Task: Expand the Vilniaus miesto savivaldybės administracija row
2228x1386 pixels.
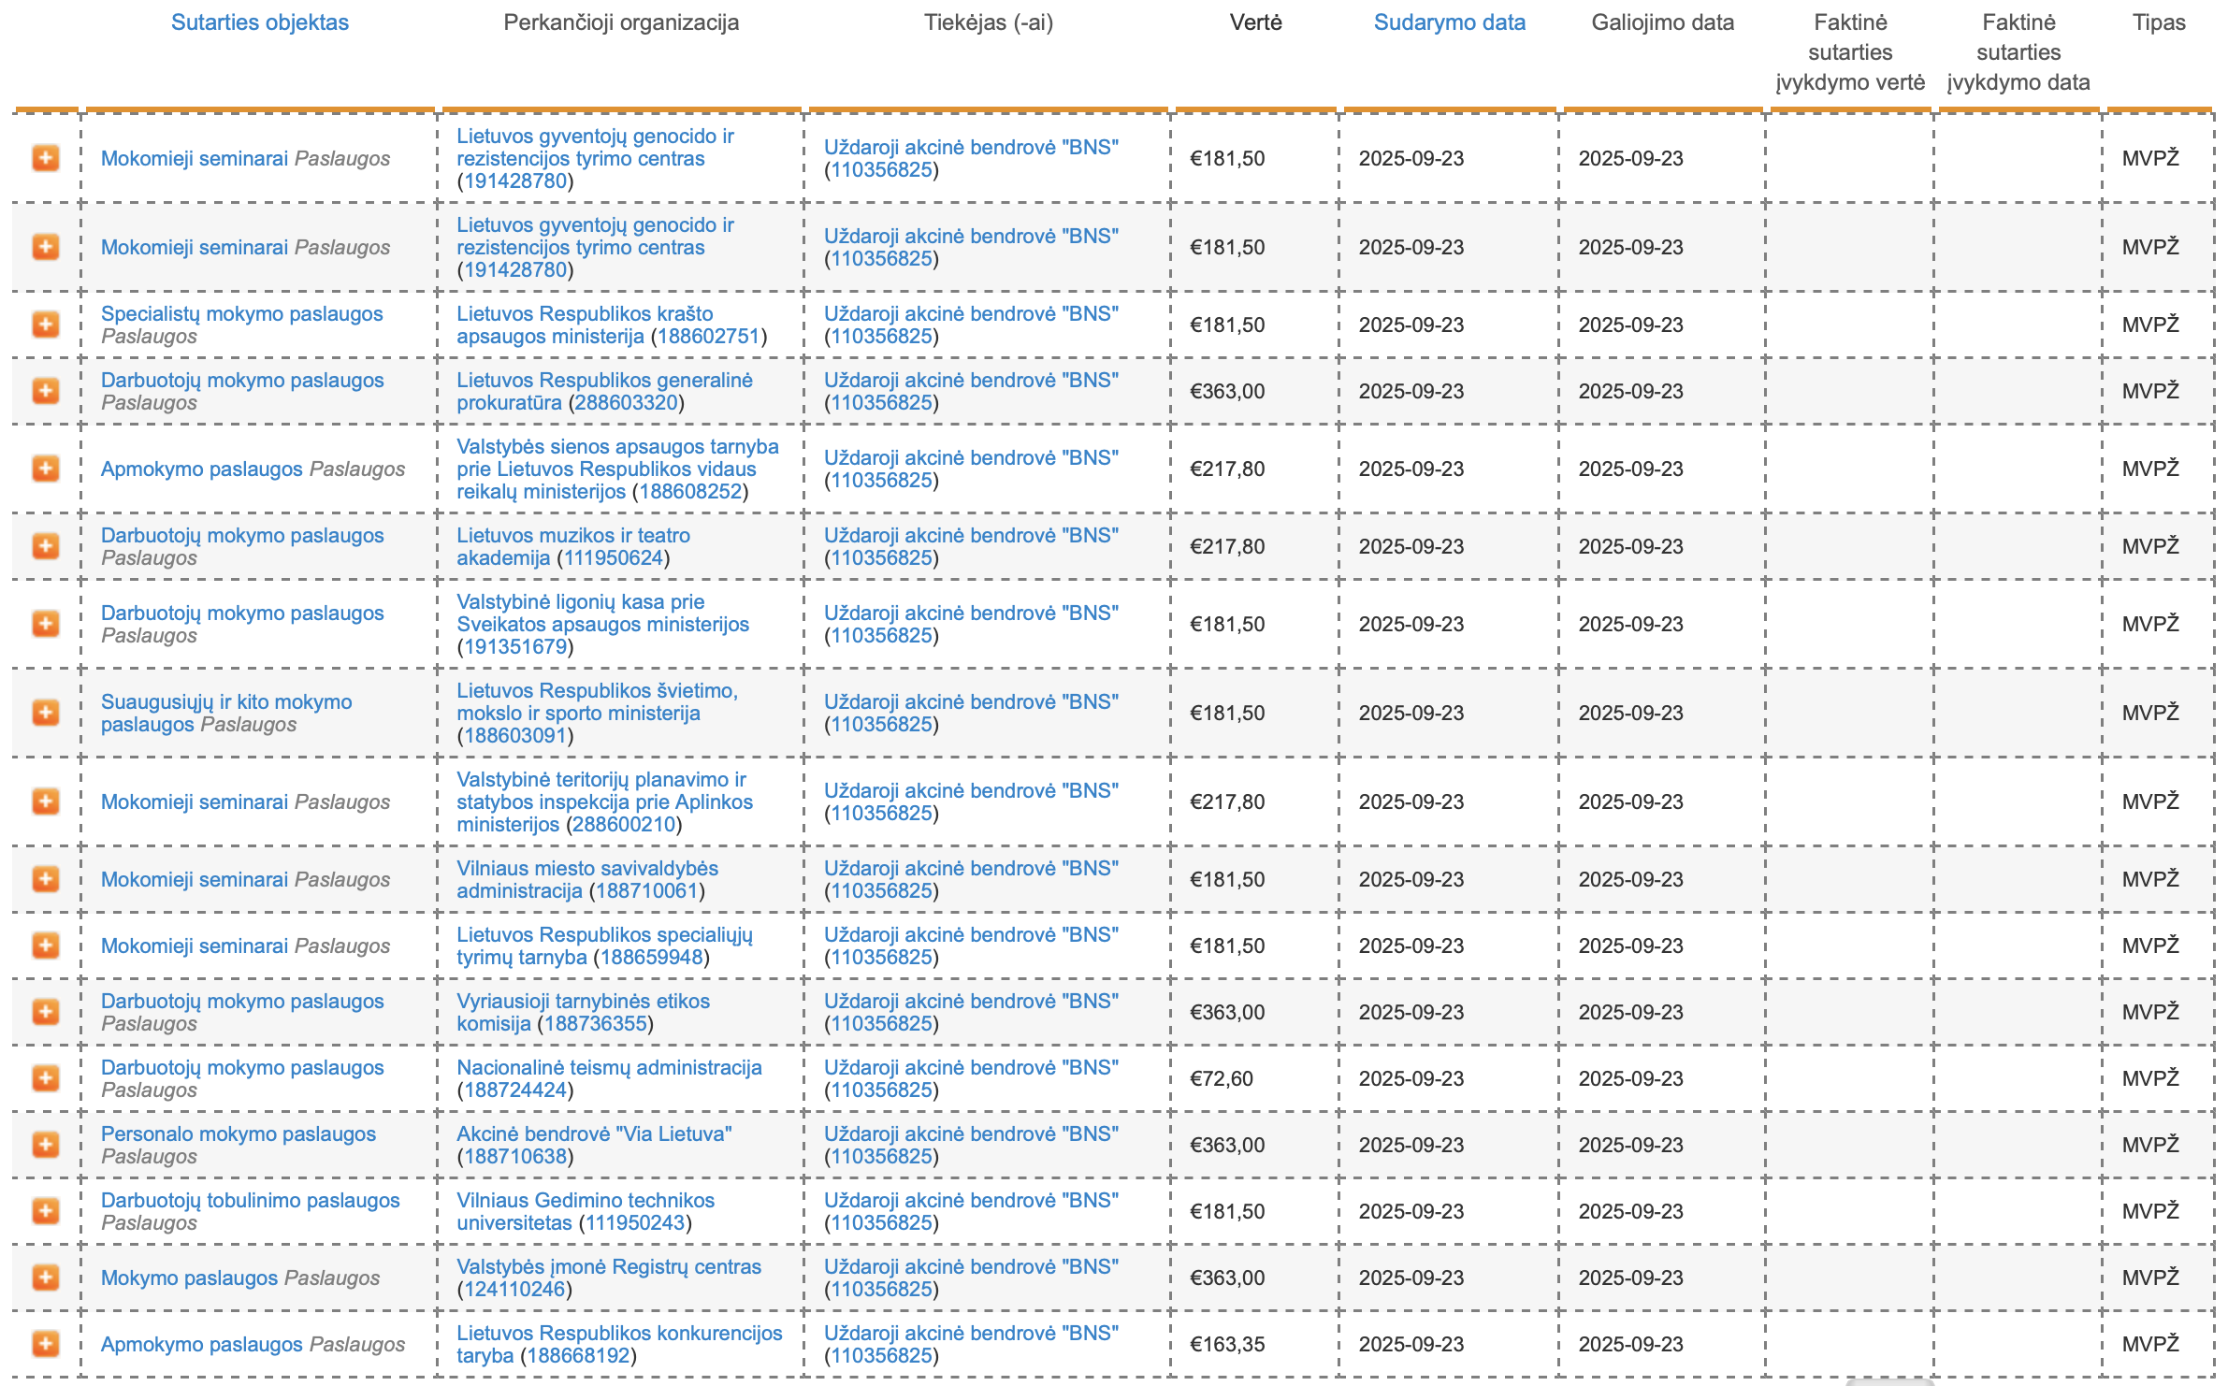Action: pyautogui.click(x=45, y=879)
